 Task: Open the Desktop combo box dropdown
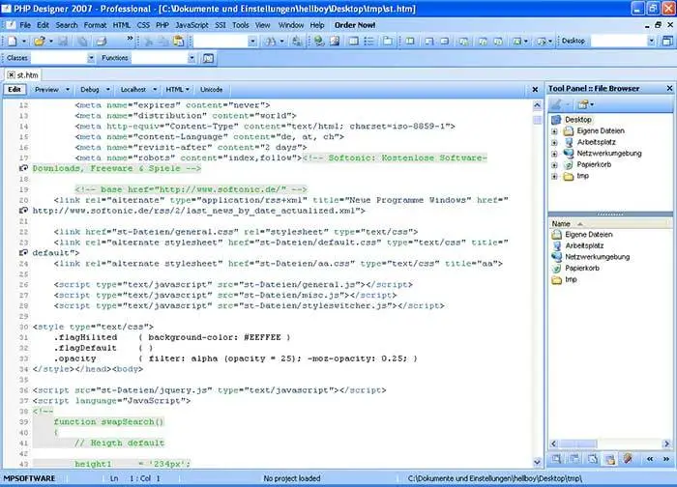click(651, 41)
